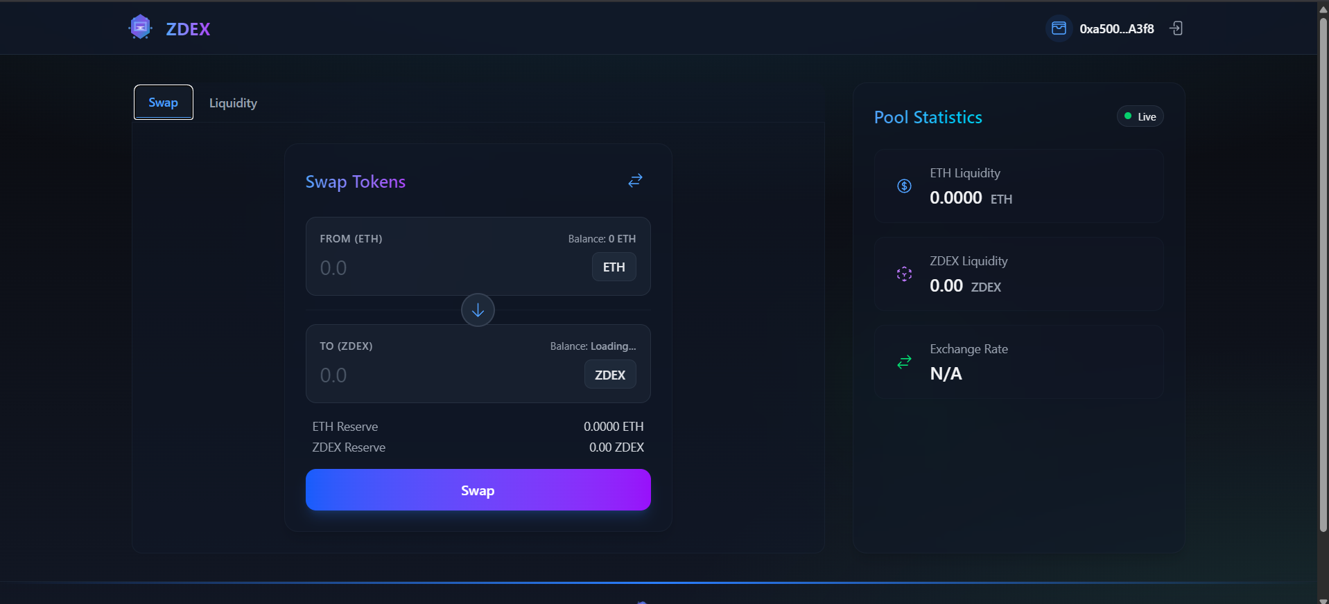The height and width of the screenshot is (604, 1329).
Task: Click the Live status badge
Action: tap(1140, 116)
